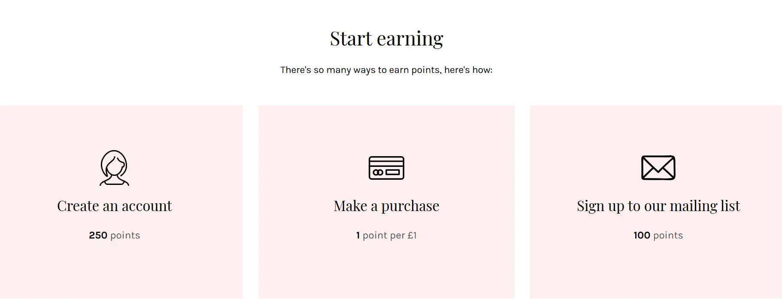Click the ways to earn points subtitle
Screen dimensions: 782x299
[x=386, y=70]
